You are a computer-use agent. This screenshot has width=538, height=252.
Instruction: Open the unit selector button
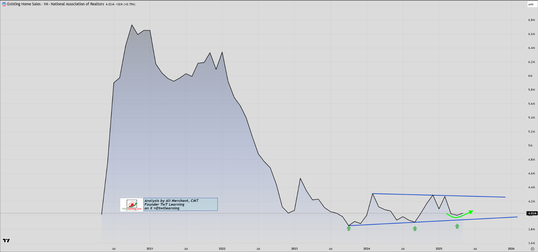point(531,4)
